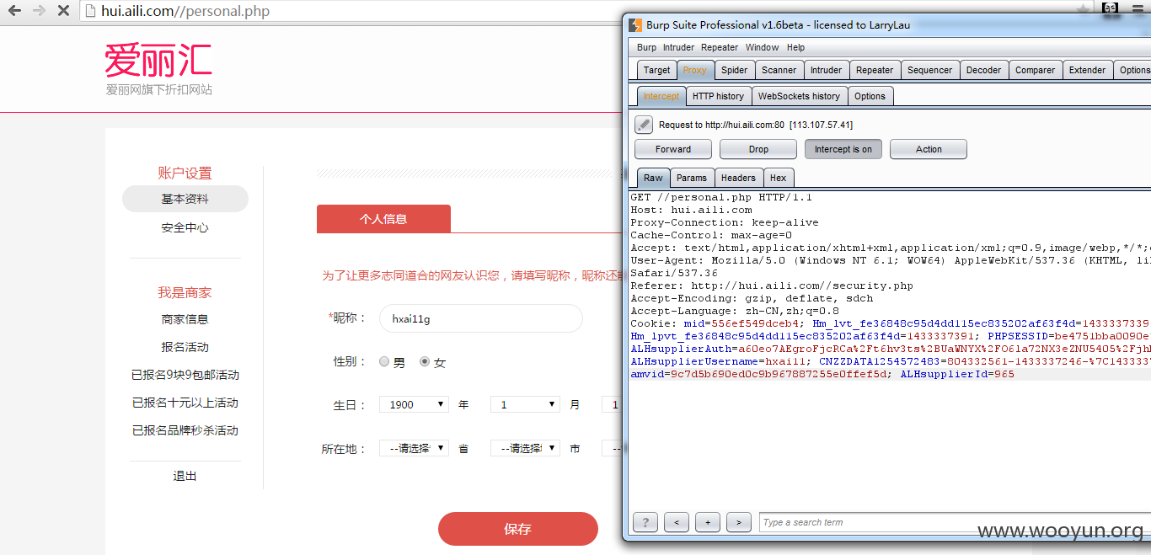Select the 男 gender radio button
This screenshot has height=555, width=1151.
pos(384,361)
